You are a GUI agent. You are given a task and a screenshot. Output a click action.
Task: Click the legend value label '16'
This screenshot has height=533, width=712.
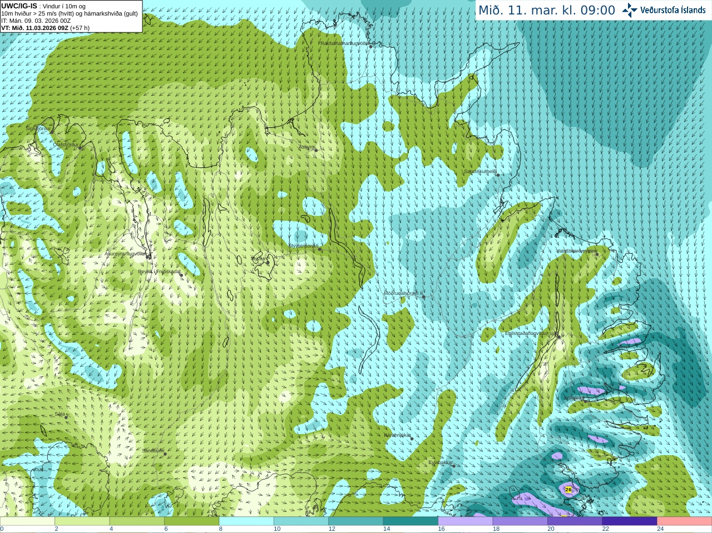pyautogui.click(x=441, y=529)
